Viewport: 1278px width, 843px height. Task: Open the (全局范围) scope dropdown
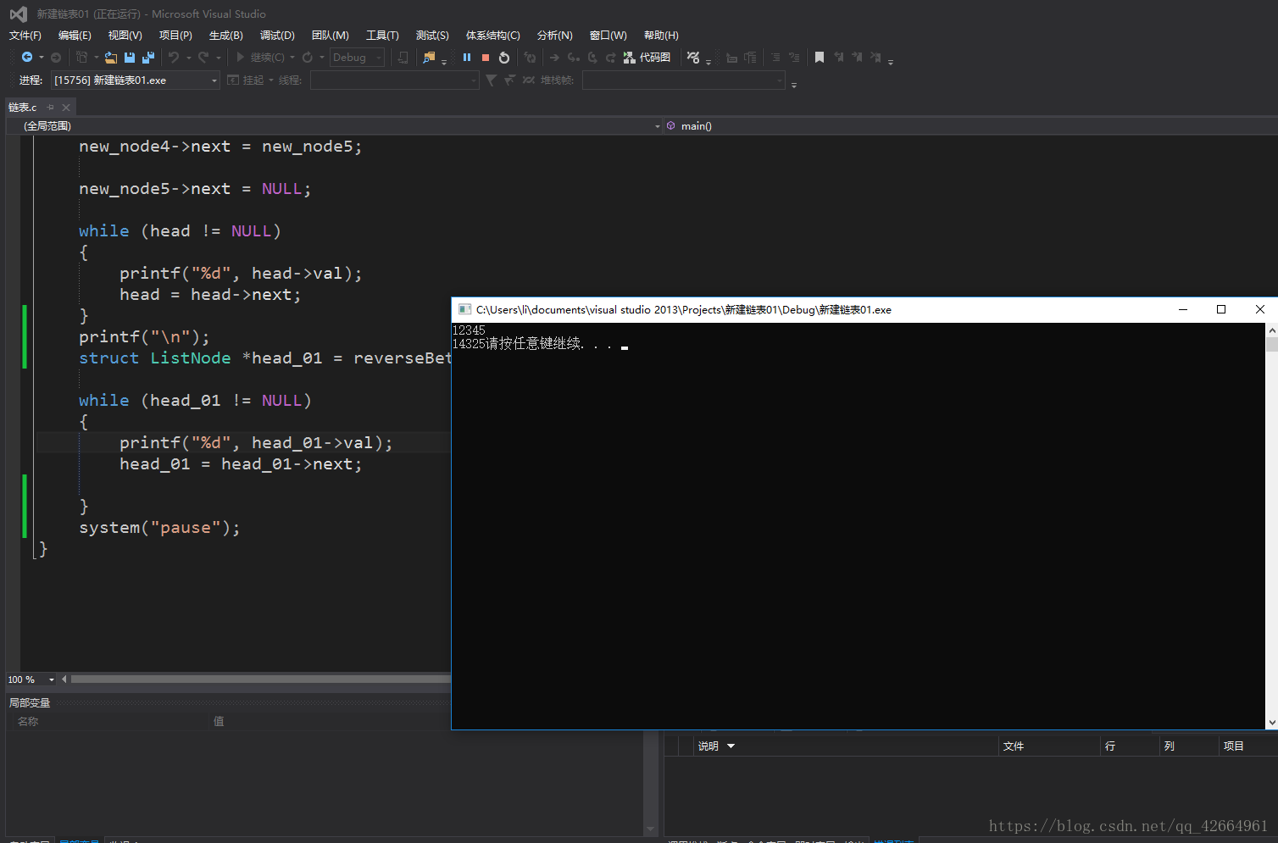(335, 125)
